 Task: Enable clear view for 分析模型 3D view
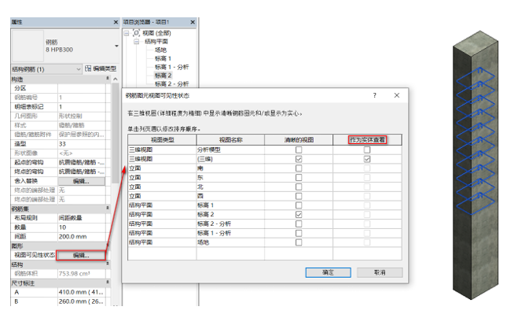pyautogui.click(x=299, y=150)
